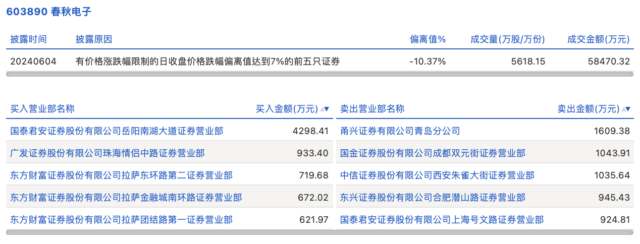The height and width of the screenshot is (244, 640).
Task: Click the 偏离值% column header
Action: (428, 39)
